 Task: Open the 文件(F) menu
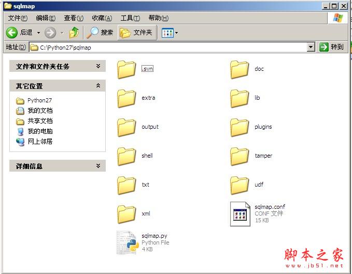click(x=18, y=18)
